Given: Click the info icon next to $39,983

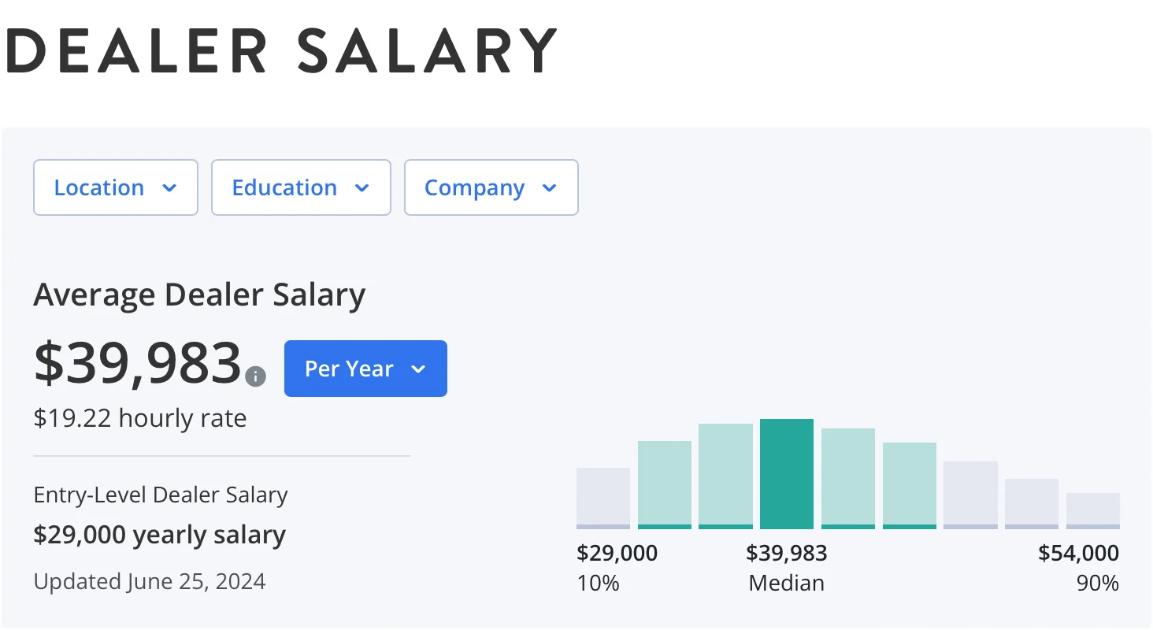Looking at the screenshot, I should (x=255, y=376).
